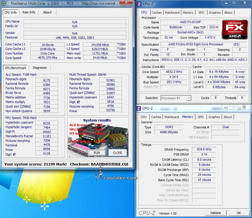Close the Nuclearus Multi Core window
252x218 pixels.
[x=127, y=2]
